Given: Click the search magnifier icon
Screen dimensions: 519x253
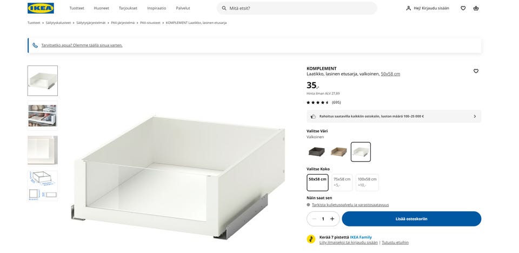Looking at the screenshot, I should pyautogui.click(x=224, y=8).
